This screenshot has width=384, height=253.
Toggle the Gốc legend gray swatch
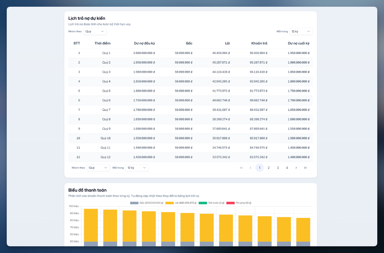(x=134, y=203)
